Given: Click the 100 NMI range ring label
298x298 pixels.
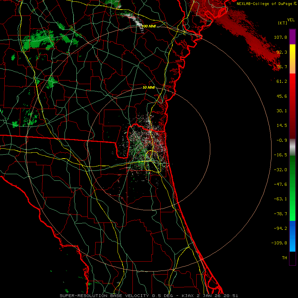Looking at the screenshot, I should point(149,26).
